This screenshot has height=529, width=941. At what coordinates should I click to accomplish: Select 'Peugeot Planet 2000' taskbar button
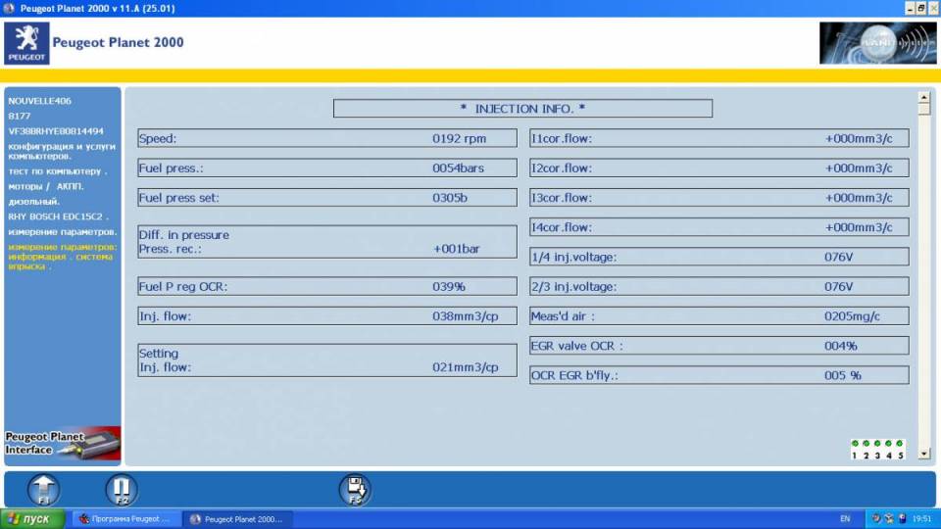237,519
